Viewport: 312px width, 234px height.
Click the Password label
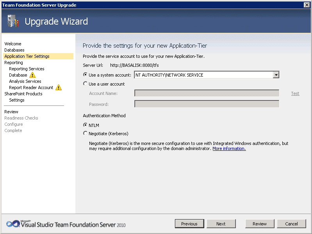coord(99,104)
